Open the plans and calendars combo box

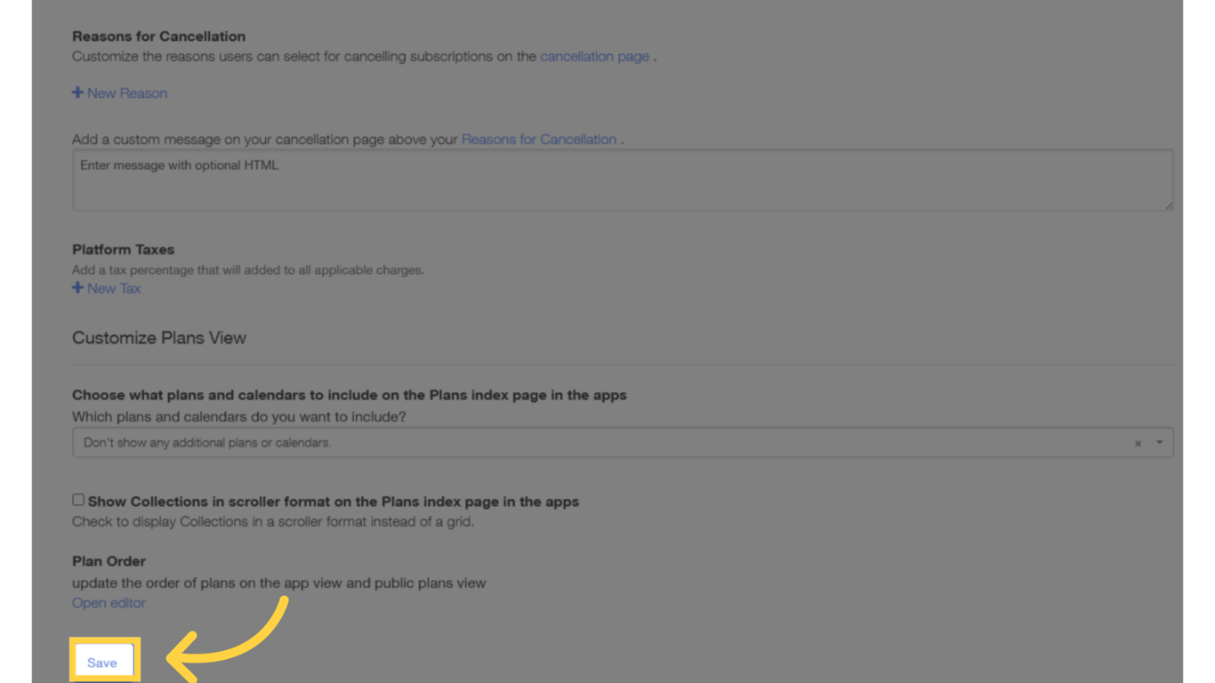623,443
